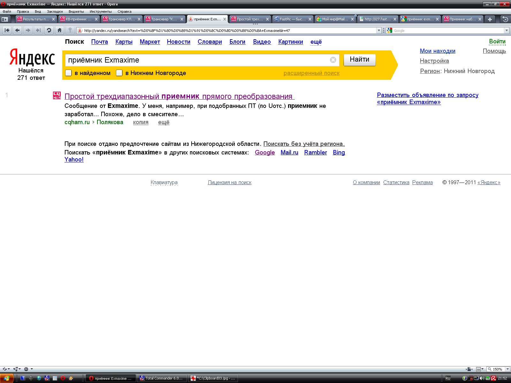
Task: Expand 'ещё' under cqham.ru result
Action: [164, 122]
